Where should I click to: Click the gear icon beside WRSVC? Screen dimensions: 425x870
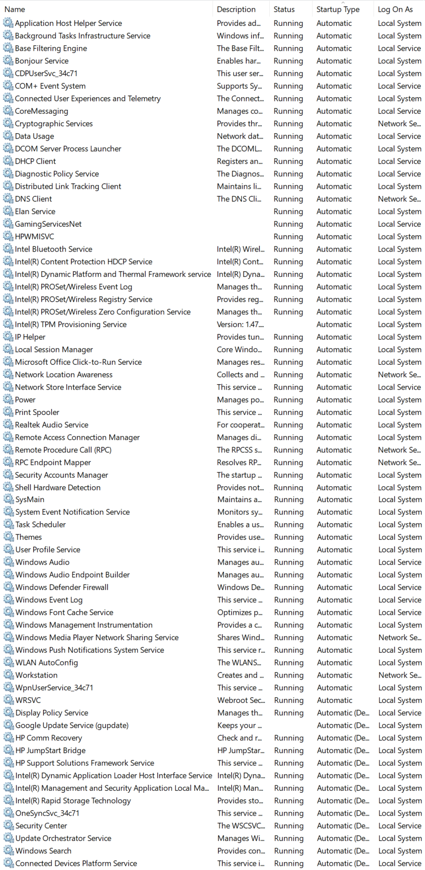tap(8, 700)
